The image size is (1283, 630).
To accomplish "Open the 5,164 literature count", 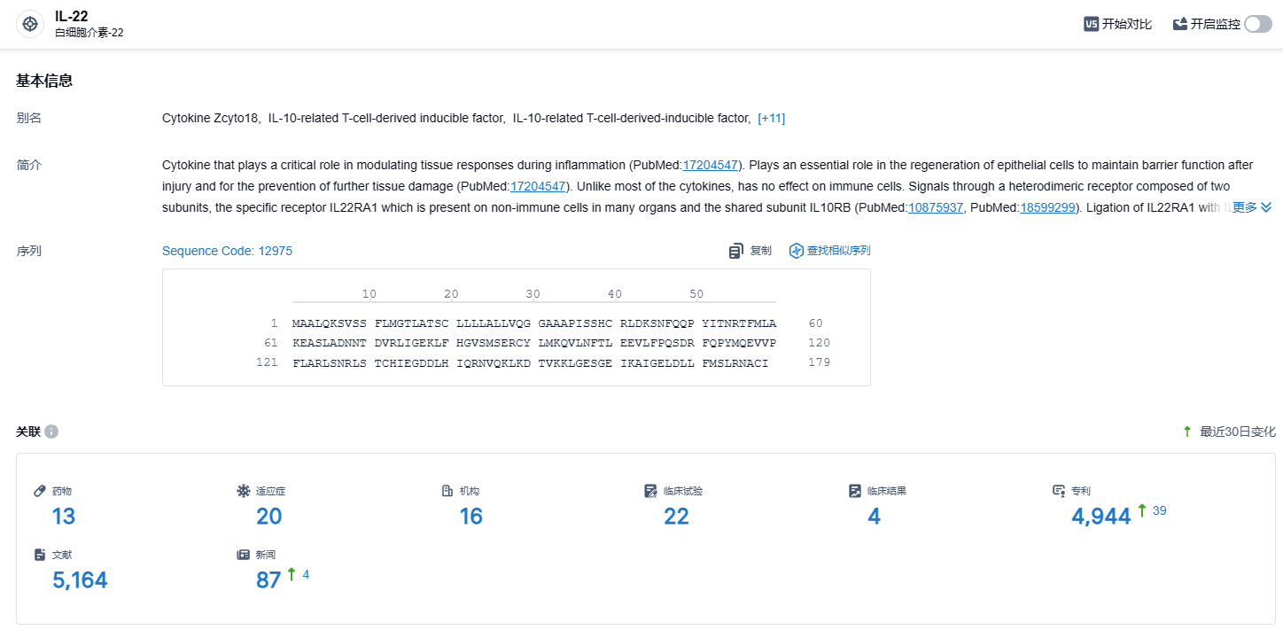I will (x=80, y=580).
